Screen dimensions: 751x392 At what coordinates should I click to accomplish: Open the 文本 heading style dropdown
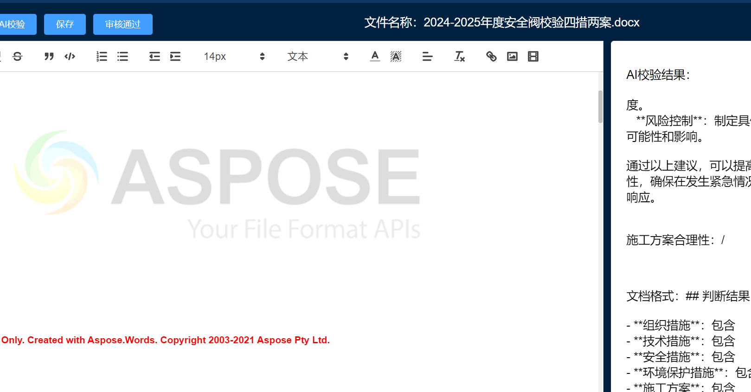[318, 57]
